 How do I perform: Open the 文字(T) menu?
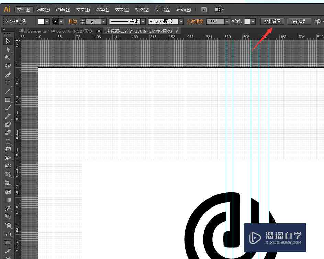[83, 10]
